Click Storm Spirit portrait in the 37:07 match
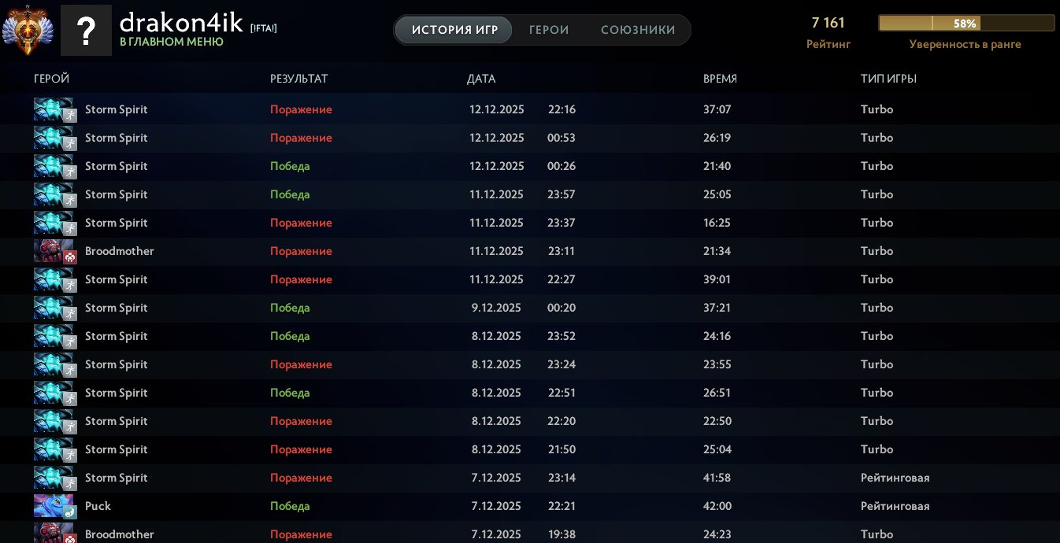 tap(54, 109)
